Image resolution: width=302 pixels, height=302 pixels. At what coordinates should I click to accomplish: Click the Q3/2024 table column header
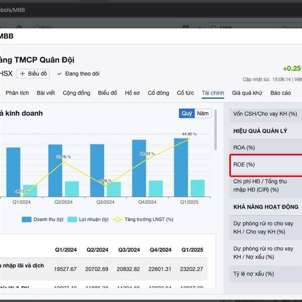pos(129,250)
